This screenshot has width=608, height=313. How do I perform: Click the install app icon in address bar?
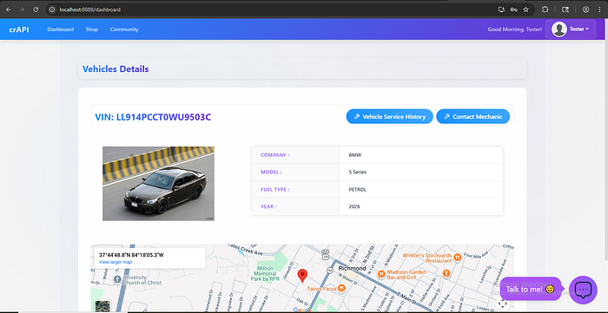tap(501, 10)
